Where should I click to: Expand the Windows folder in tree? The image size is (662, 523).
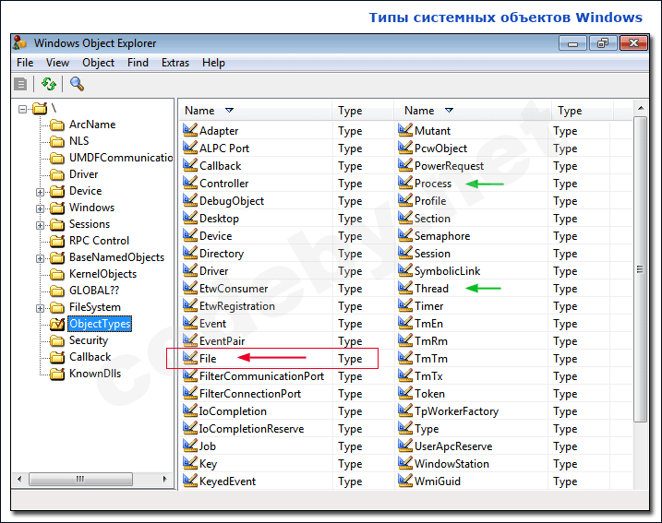40,208
